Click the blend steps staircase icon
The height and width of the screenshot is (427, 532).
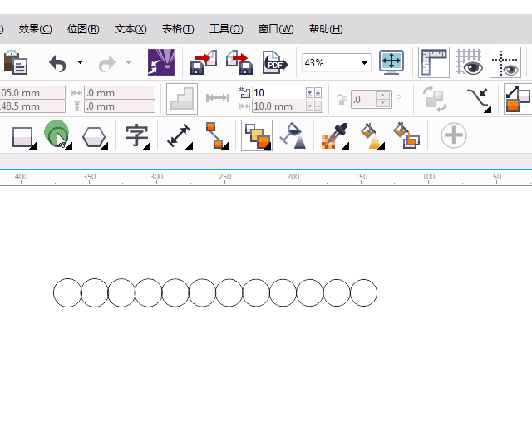click(x=182, y=99)
